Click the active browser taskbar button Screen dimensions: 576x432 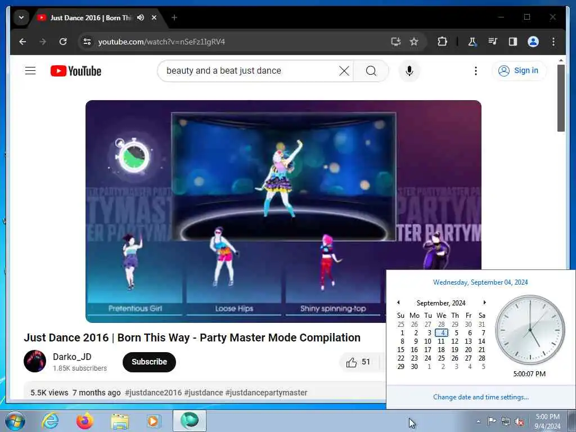(190, 421)
